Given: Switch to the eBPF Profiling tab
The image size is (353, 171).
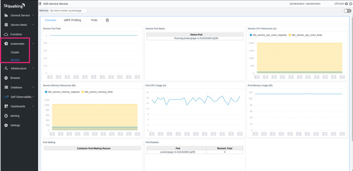Looking at the screenshot, I should tap(72, 20).
